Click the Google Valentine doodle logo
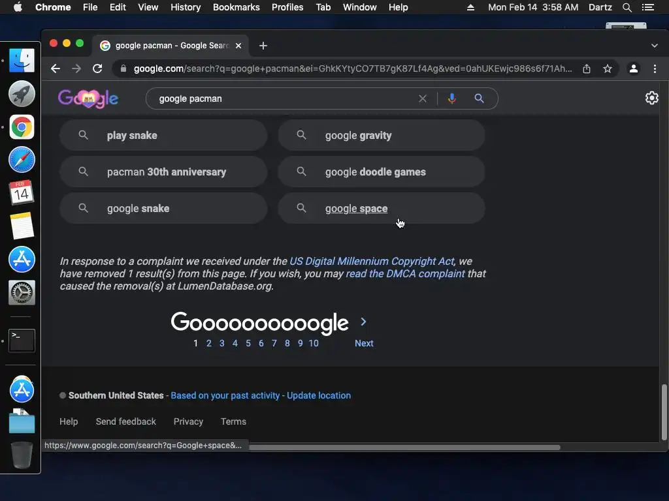Screen dimensions: 669x501 tap(88, 99)
